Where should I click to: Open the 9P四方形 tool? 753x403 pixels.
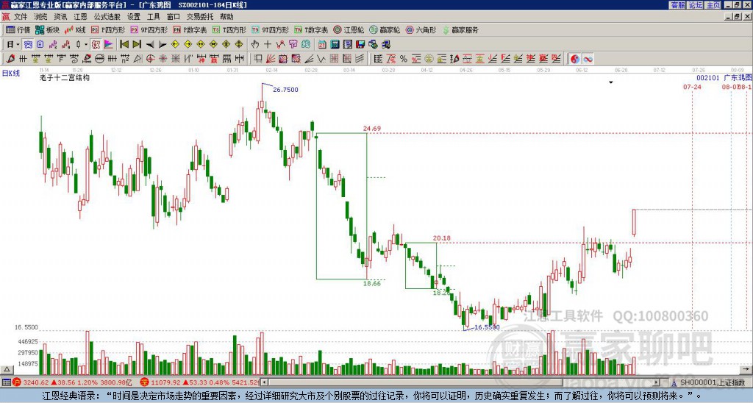[x=149, y=29]
